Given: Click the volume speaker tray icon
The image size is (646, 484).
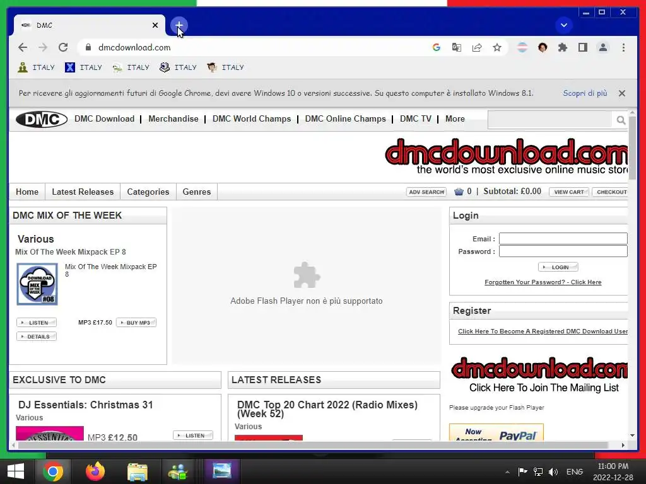Looking at the screenshot, I should [553, 471].
